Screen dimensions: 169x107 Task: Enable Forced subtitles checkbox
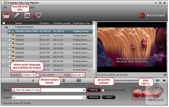pyautogui.click(x=37, y=75)
